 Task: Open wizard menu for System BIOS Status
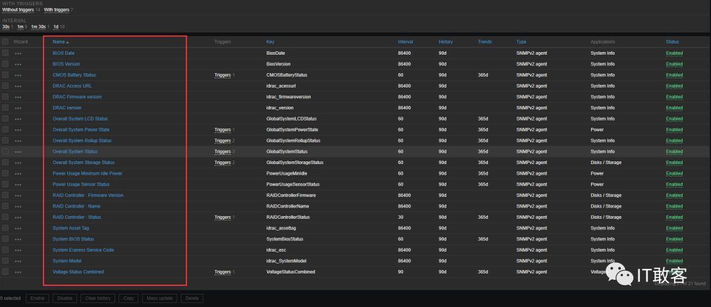point(18,239)
